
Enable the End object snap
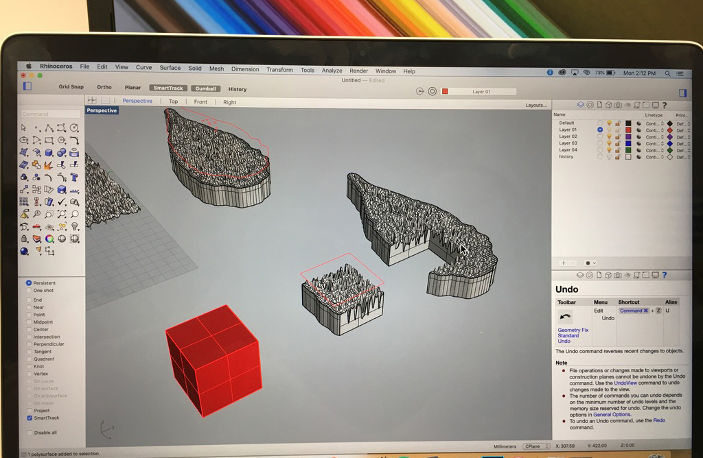click(29, 300)
